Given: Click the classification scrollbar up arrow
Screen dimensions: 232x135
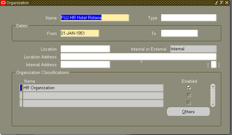Looking at the screenshot, I should (x=213, y=86).
